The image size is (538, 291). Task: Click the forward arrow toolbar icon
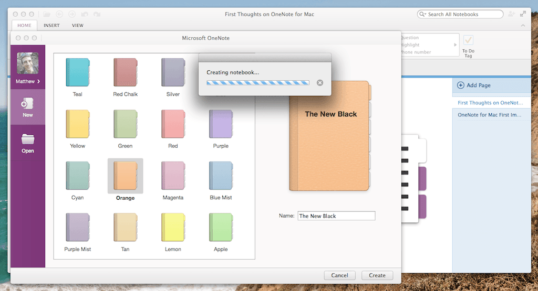[72, 14]
